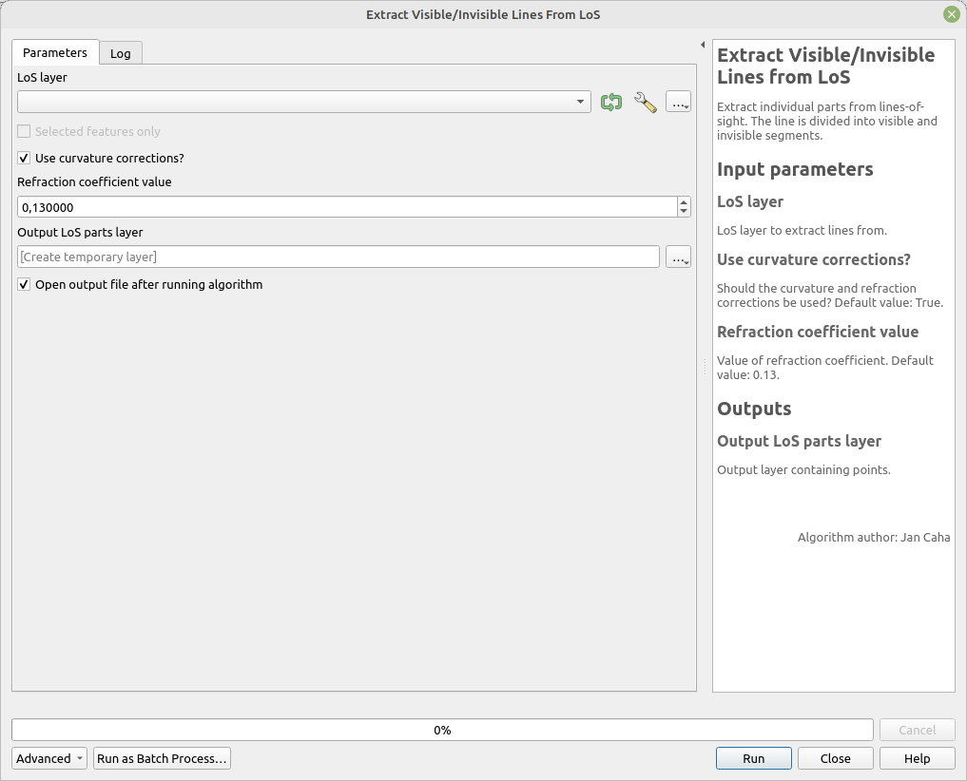Uncheck open output file after running algorithm
Image resolution: width=967 pixels, height=781 pixels.
23,284
